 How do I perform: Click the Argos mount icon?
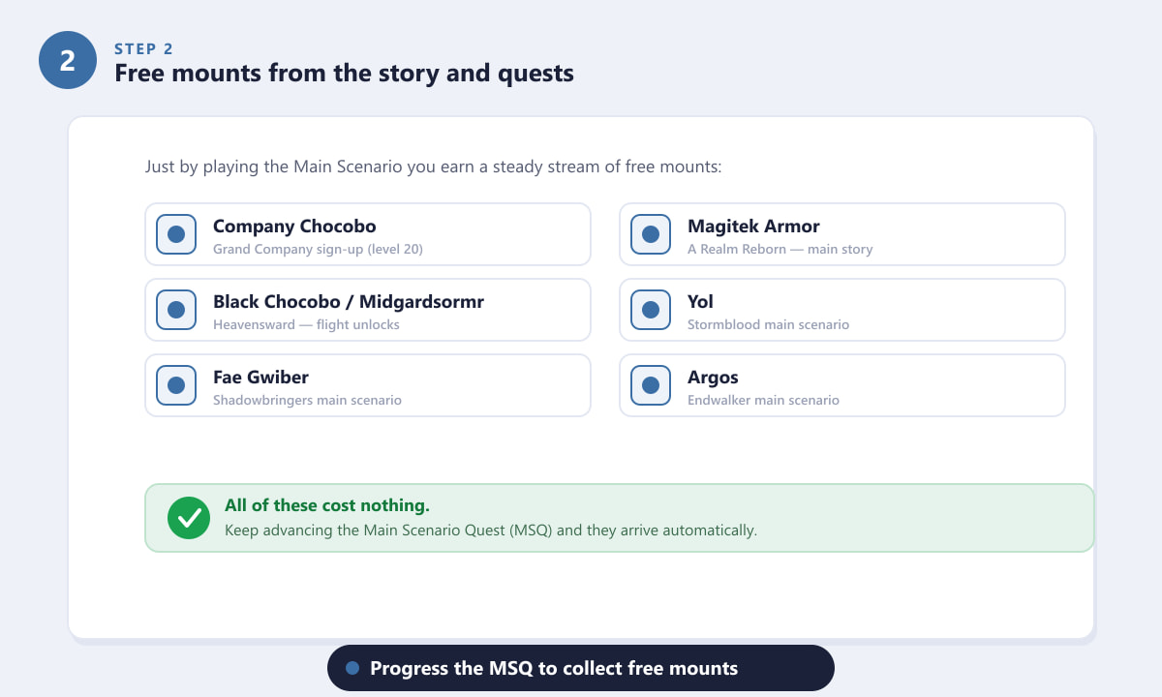coord(651,385)
